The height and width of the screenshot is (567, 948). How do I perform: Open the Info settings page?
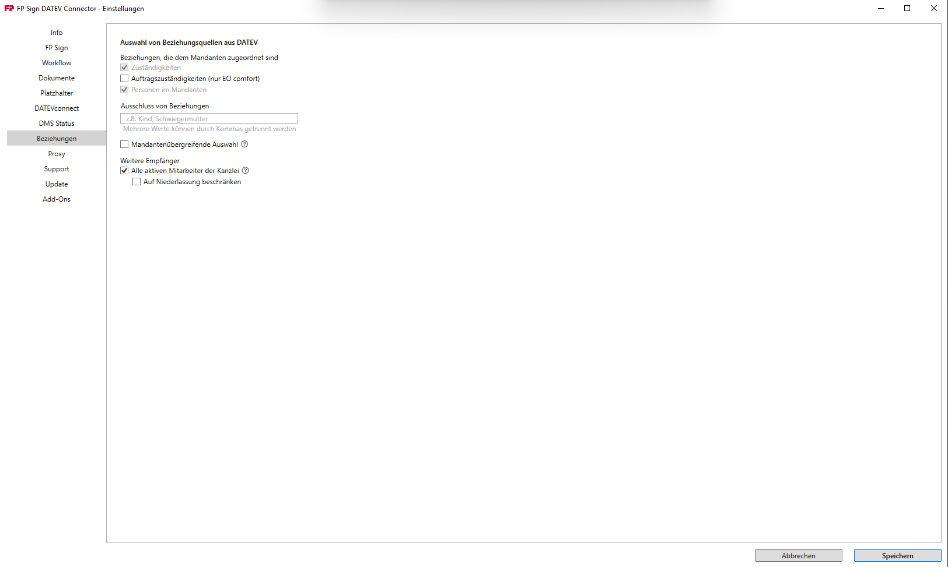click(57, 33)
